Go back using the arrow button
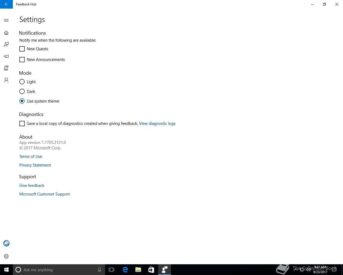Viewport: 343px width, 275px height. (6, 4)
